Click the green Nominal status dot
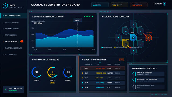 point(93,17)
